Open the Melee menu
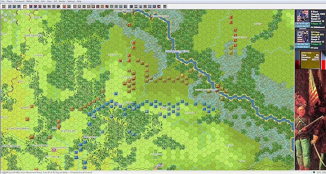 [x=29, y=1]
